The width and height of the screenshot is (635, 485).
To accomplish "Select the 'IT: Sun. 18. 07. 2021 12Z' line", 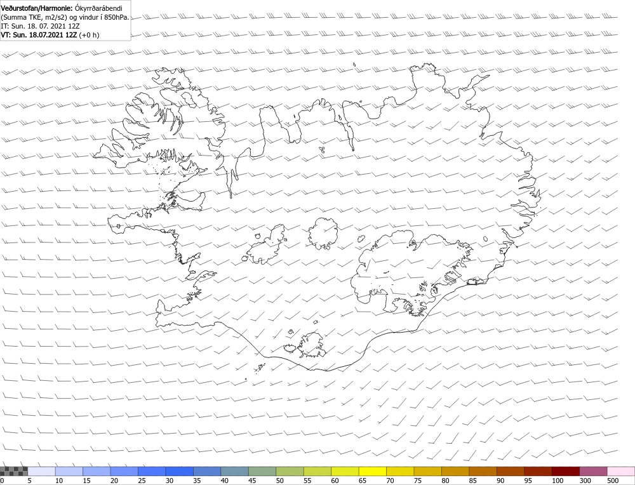I will [x=40, y=26].
